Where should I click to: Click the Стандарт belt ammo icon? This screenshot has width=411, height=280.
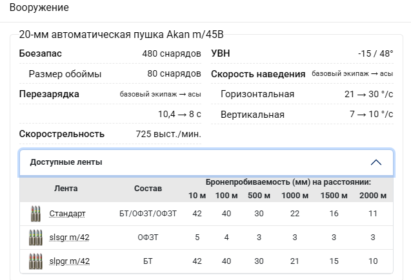[x=35, y=214]
